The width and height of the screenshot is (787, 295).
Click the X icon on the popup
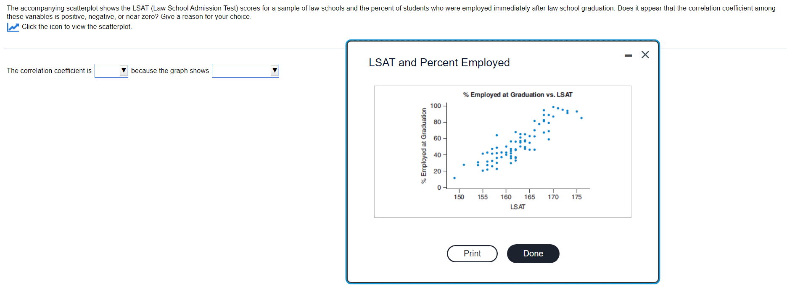click(645, 55)
